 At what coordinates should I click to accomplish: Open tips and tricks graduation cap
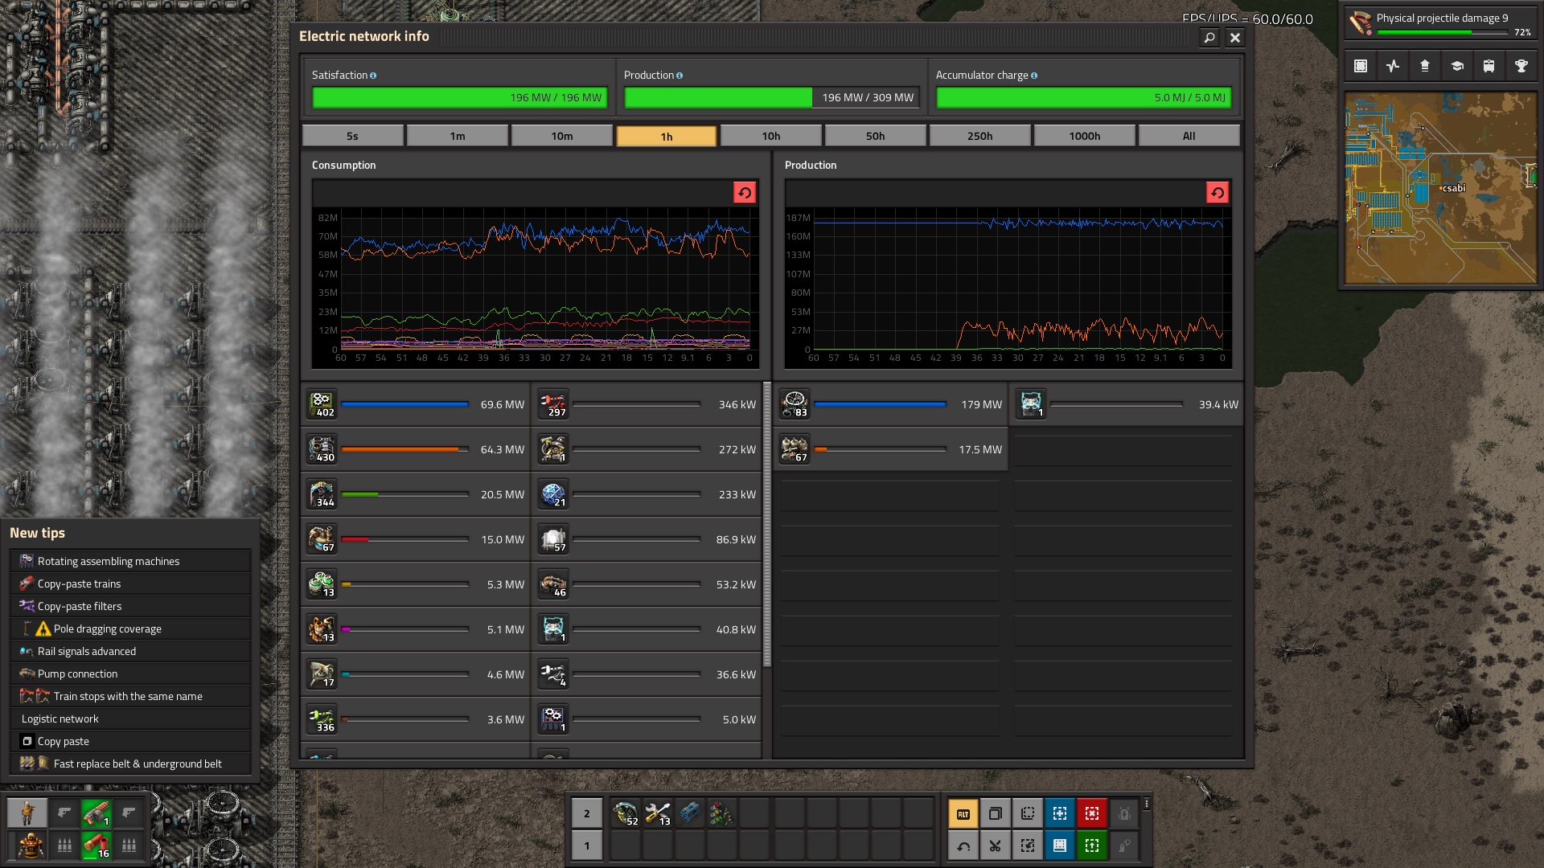(x=1456, y=66)
